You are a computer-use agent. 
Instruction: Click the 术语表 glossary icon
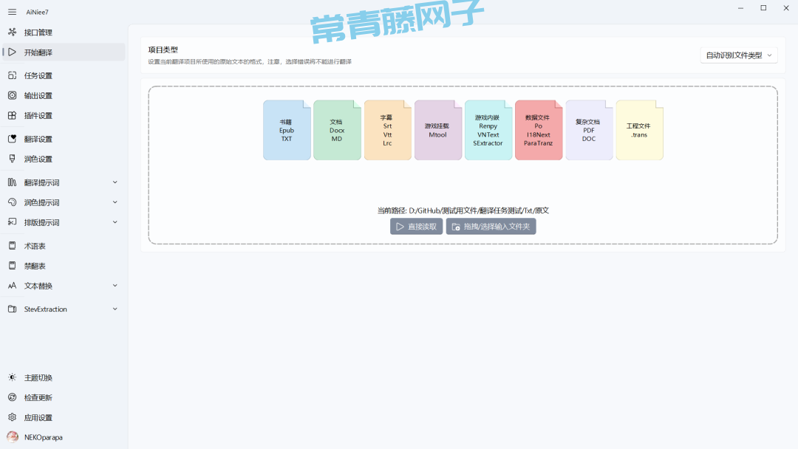pos(12,246)
